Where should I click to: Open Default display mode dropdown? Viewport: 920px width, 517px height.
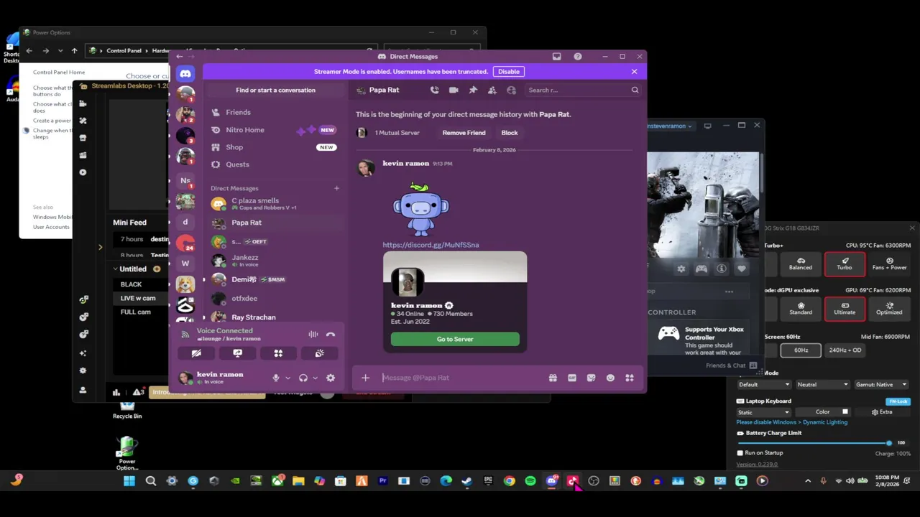[x=763, y=385]
